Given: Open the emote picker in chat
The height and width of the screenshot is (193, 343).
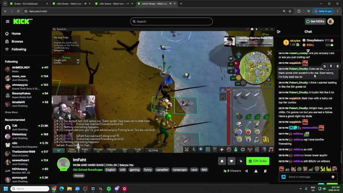Looking at the screenshot, I should [333, 177].
